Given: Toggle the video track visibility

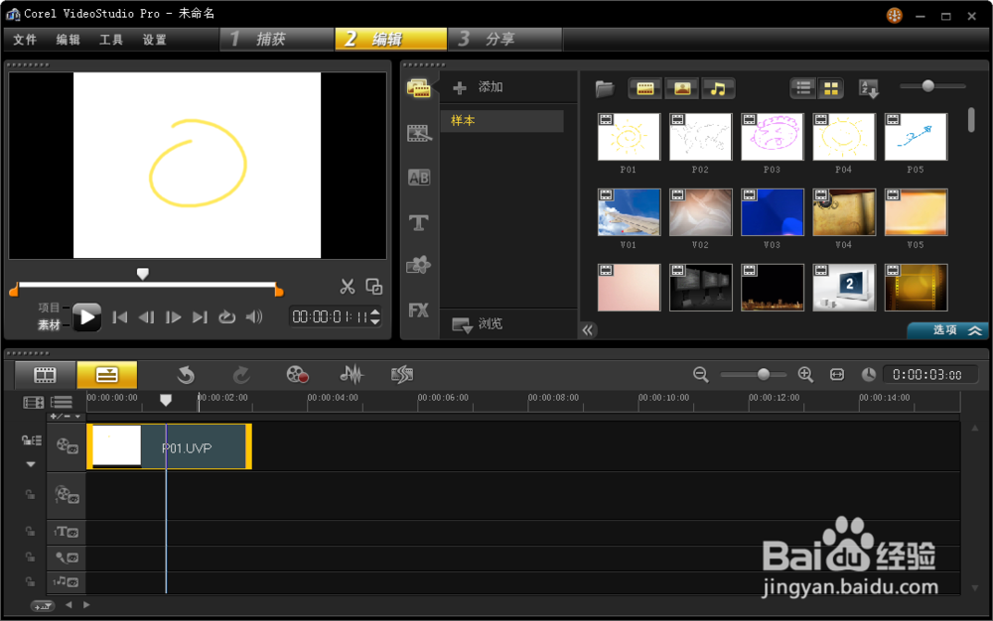Looking at the screenshot, I should pyautogui.click(x=67, y=446).
